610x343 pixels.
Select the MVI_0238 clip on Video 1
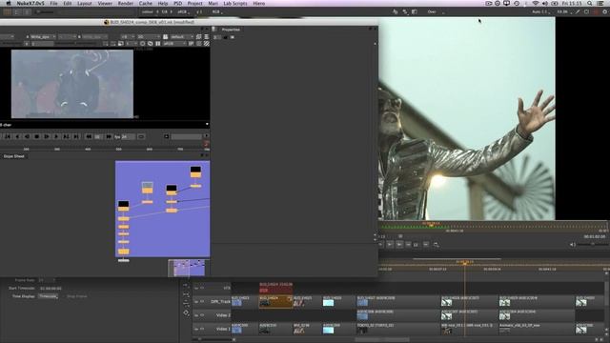[x=307, y=329]
